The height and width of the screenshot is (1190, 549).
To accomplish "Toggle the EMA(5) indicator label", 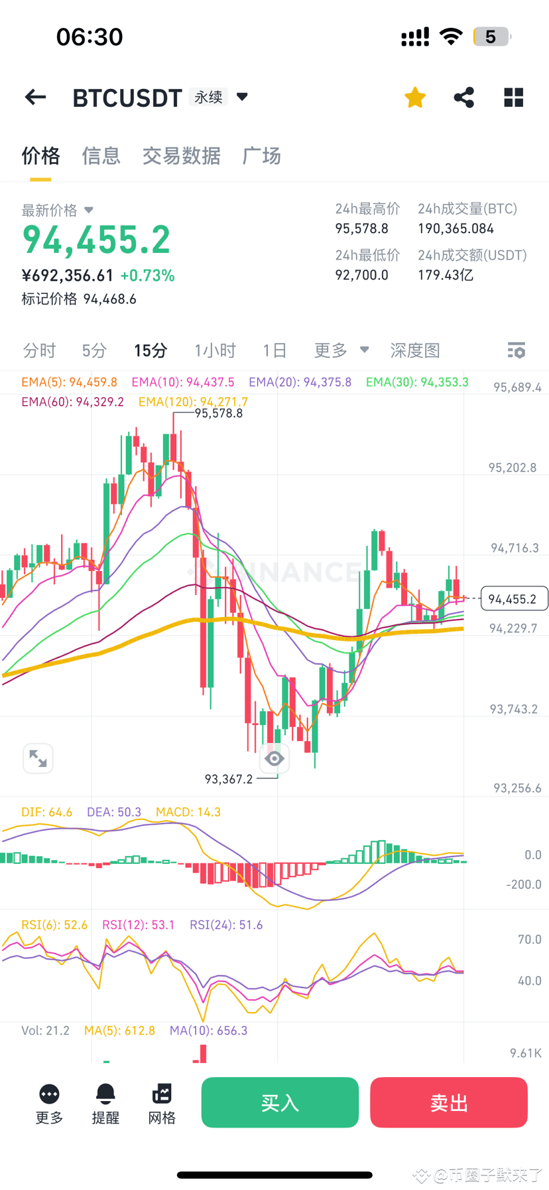I will [x=68, y=382].
